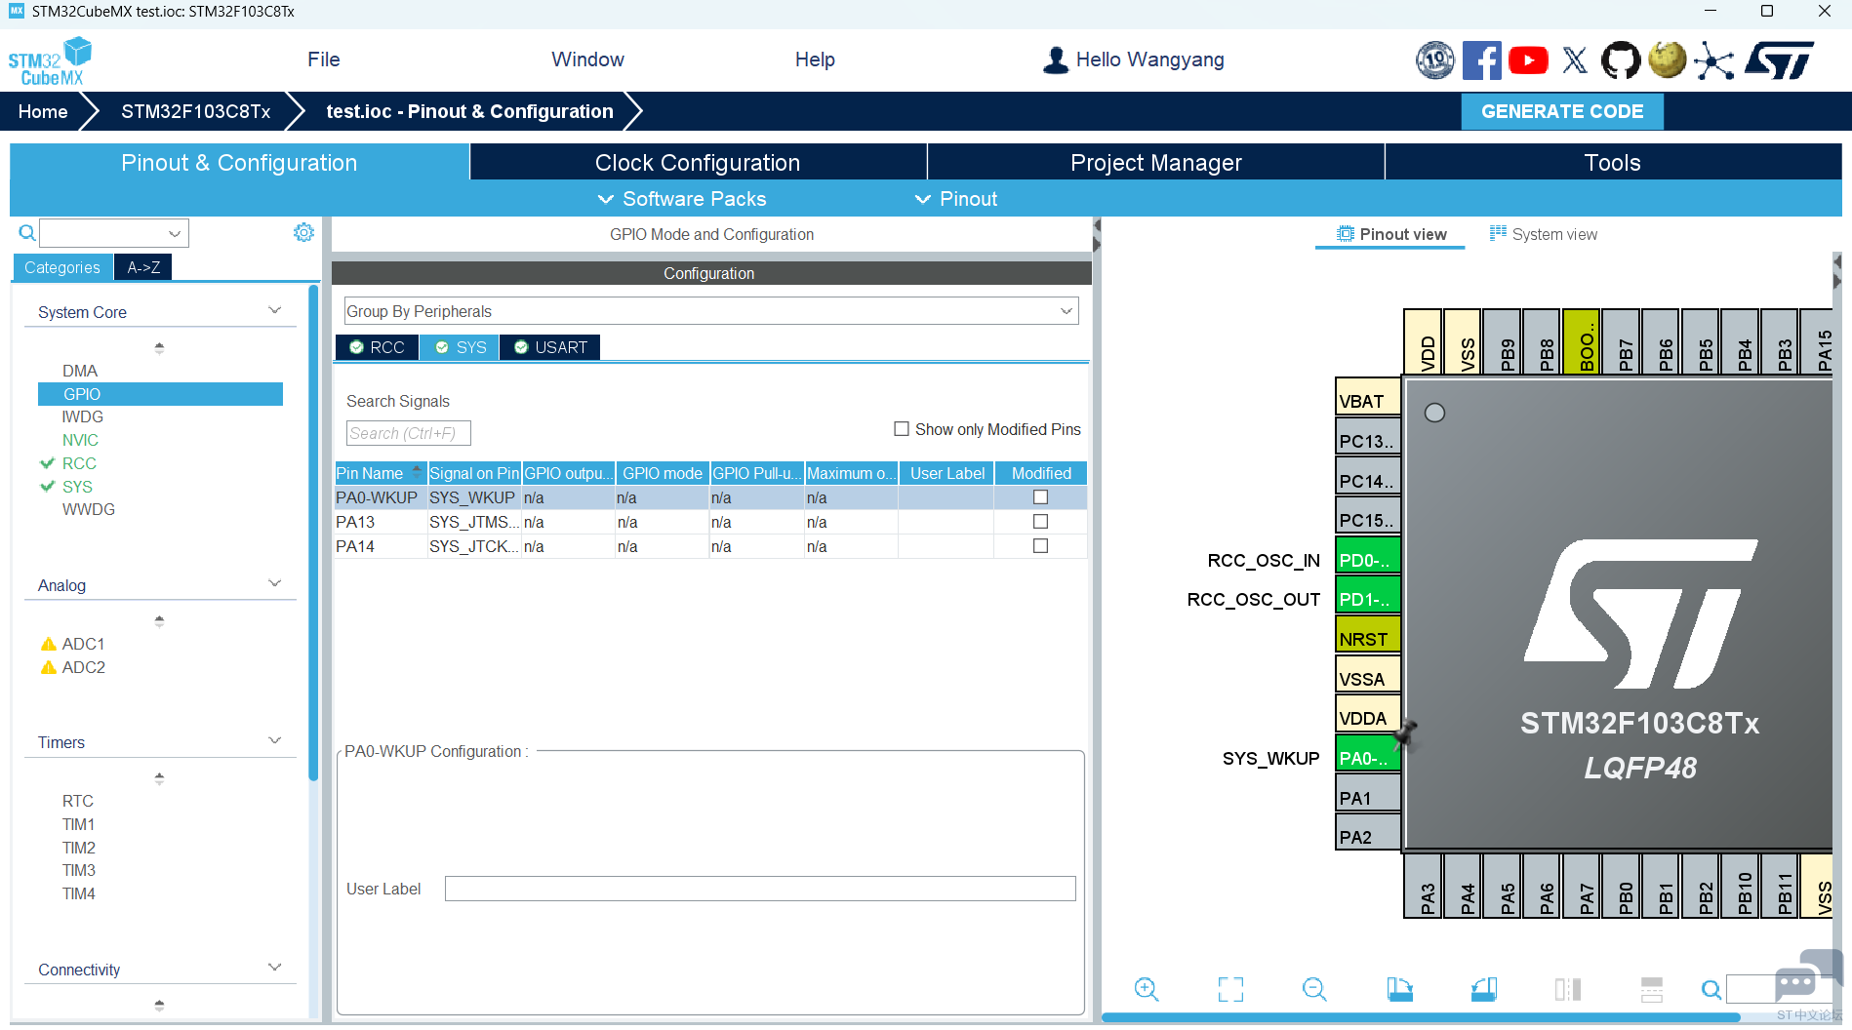
Task: Collapse the System Core category
Action: (x=275, y=311)
